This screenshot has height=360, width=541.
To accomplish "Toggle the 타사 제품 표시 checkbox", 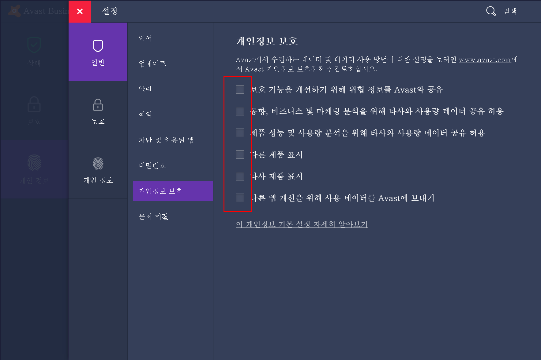I will pos(240,176).
